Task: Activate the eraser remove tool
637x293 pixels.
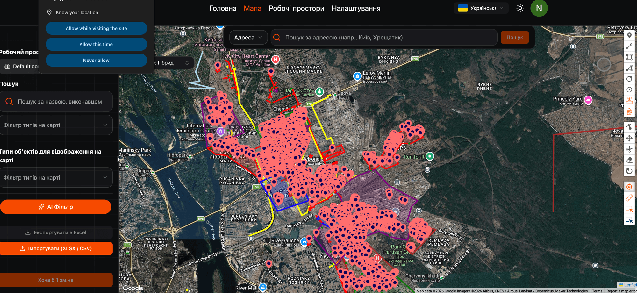Action: point(629,160)
